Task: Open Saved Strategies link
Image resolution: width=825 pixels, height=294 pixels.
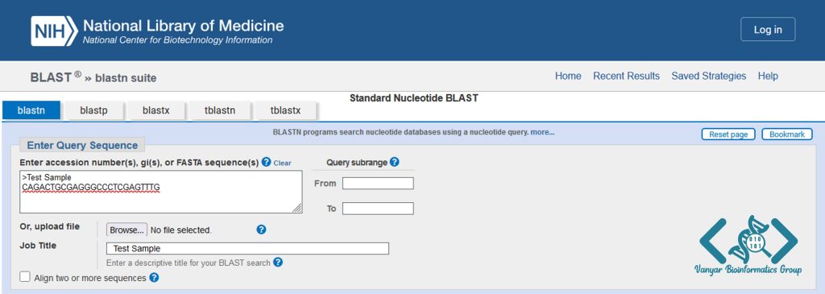Action: click(709, 76)
